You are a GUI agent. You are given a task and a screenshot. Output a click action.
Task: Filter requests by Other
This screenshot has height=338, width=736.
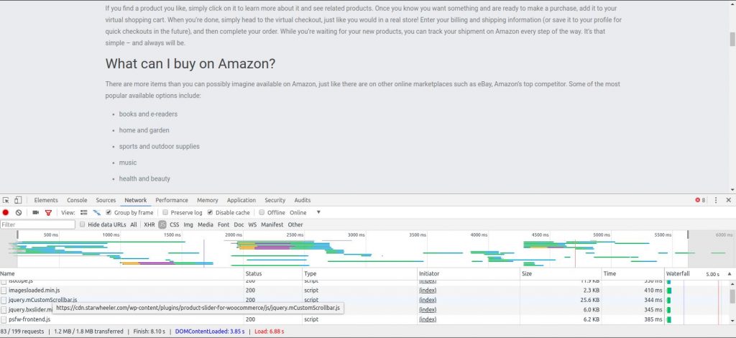295,225
